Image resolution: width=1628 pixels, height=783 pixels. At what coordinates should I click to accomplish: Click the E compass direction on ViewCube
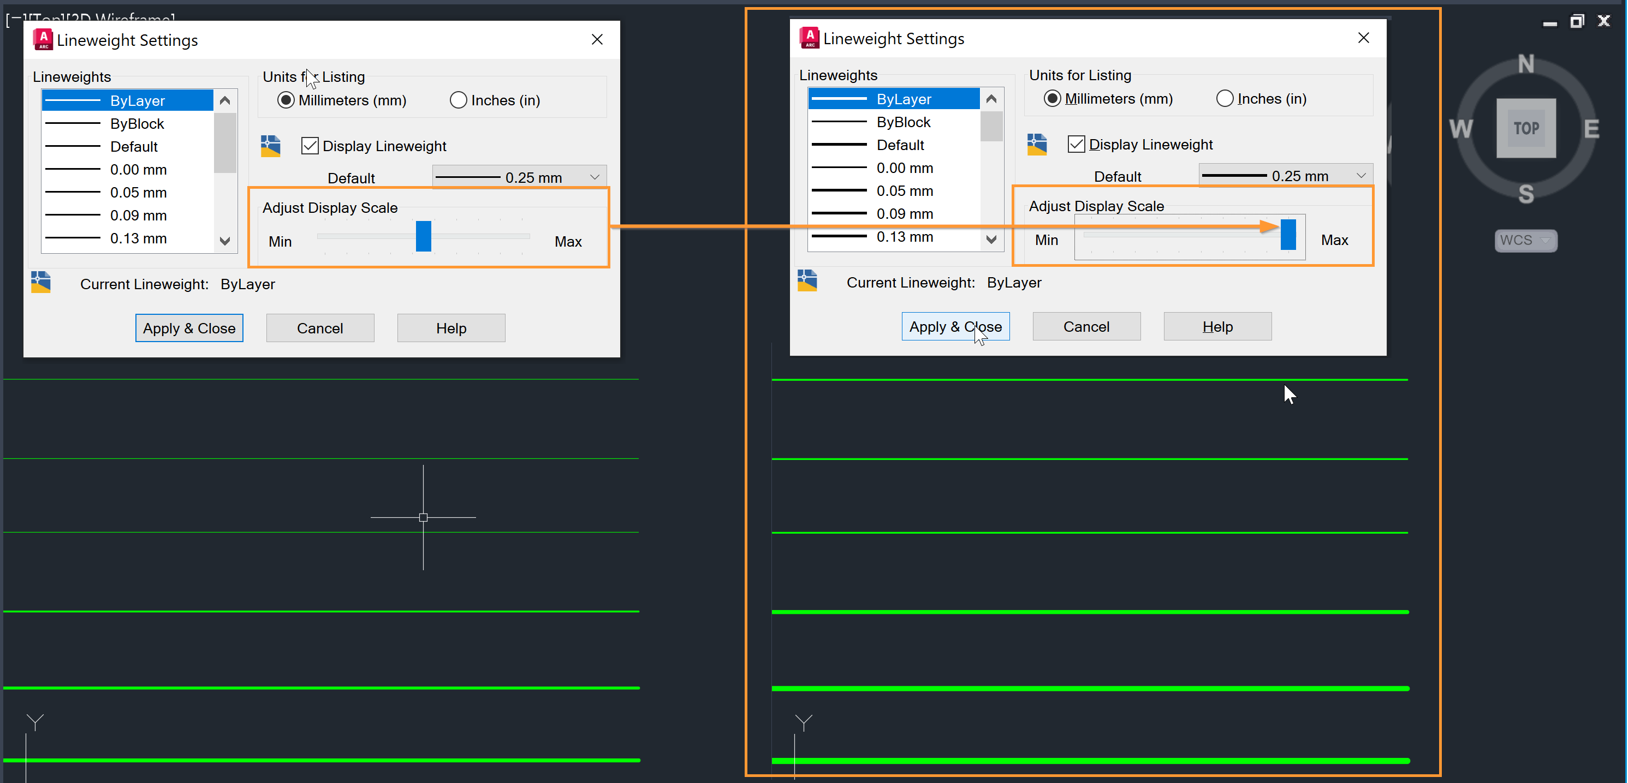[x=1591, y=129]
